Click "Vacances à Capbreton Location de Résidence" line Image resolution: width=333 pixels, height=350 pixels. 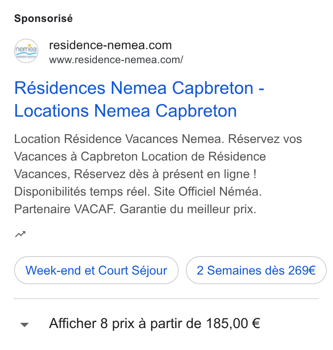(140, 157)
